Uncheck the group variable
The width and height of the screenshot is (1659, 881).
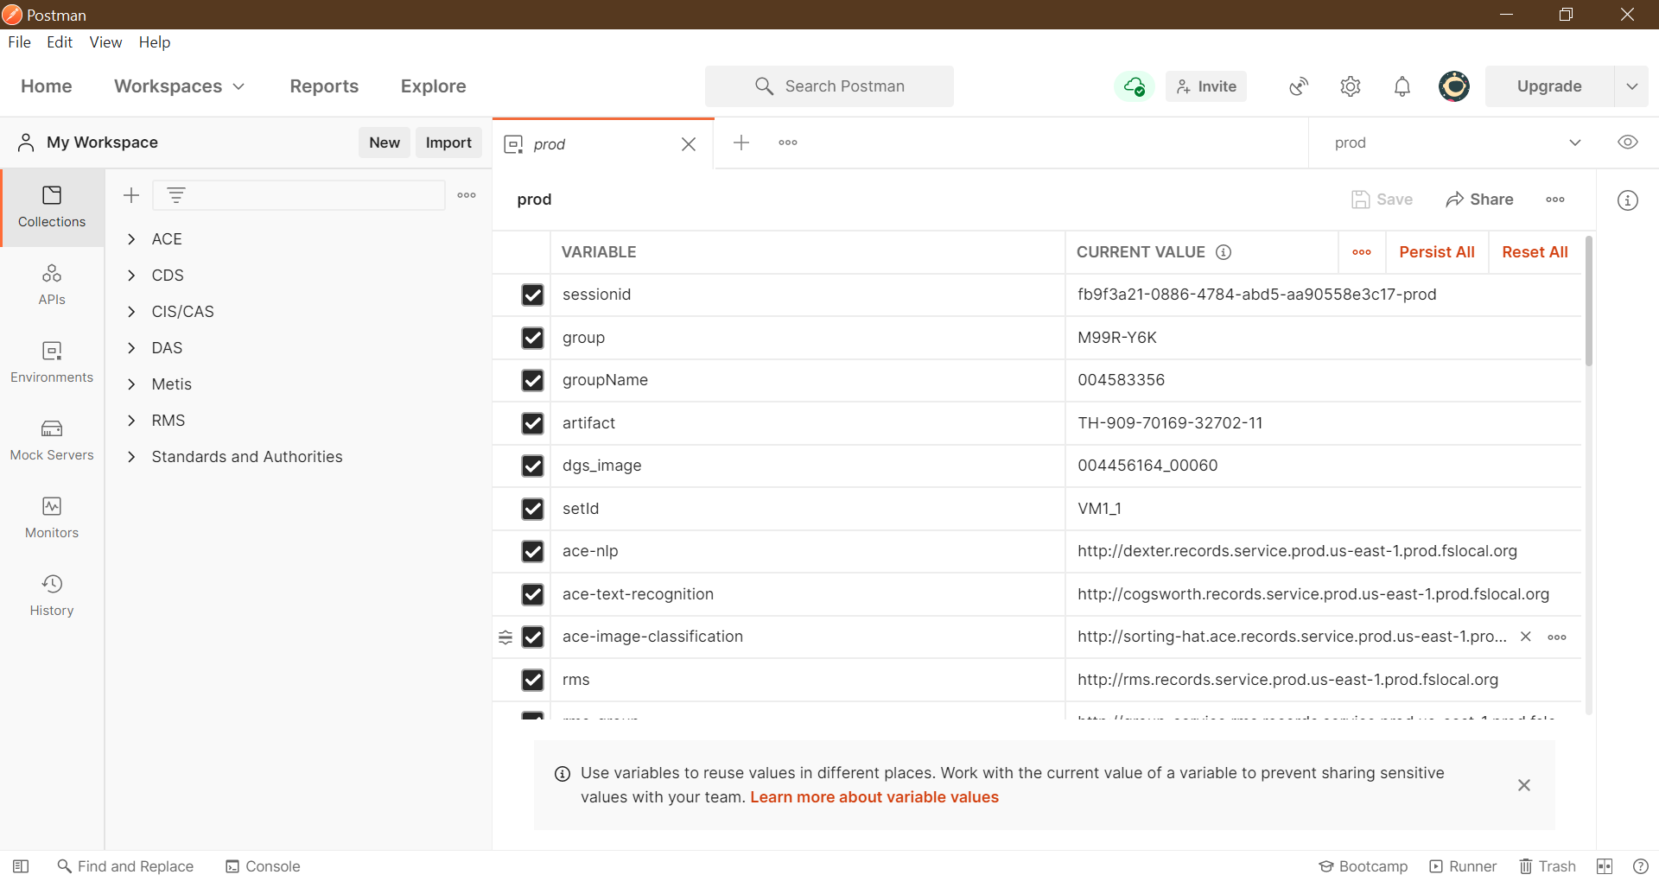click(533, 338)
